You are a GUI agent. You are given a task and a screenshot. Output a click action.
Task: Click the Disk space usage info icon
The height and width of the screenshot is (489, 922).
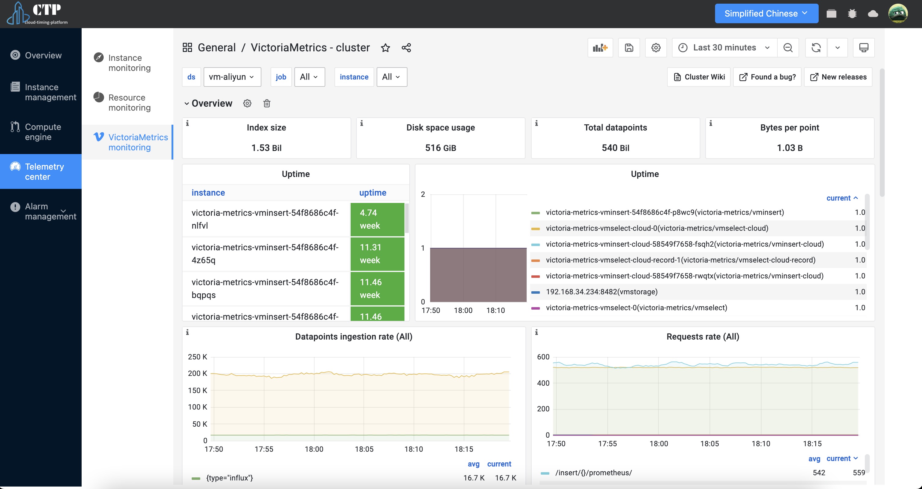(362, 123)
